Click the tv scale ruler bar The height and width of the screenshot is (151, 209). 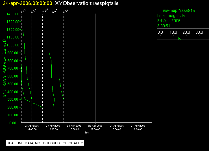pyautogui.click(x=180, y=36)
